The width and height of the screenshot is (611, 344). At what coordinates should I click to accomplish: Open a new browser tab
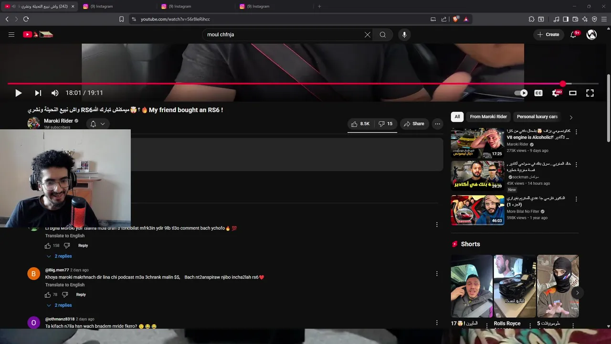[x=319, y=6]
